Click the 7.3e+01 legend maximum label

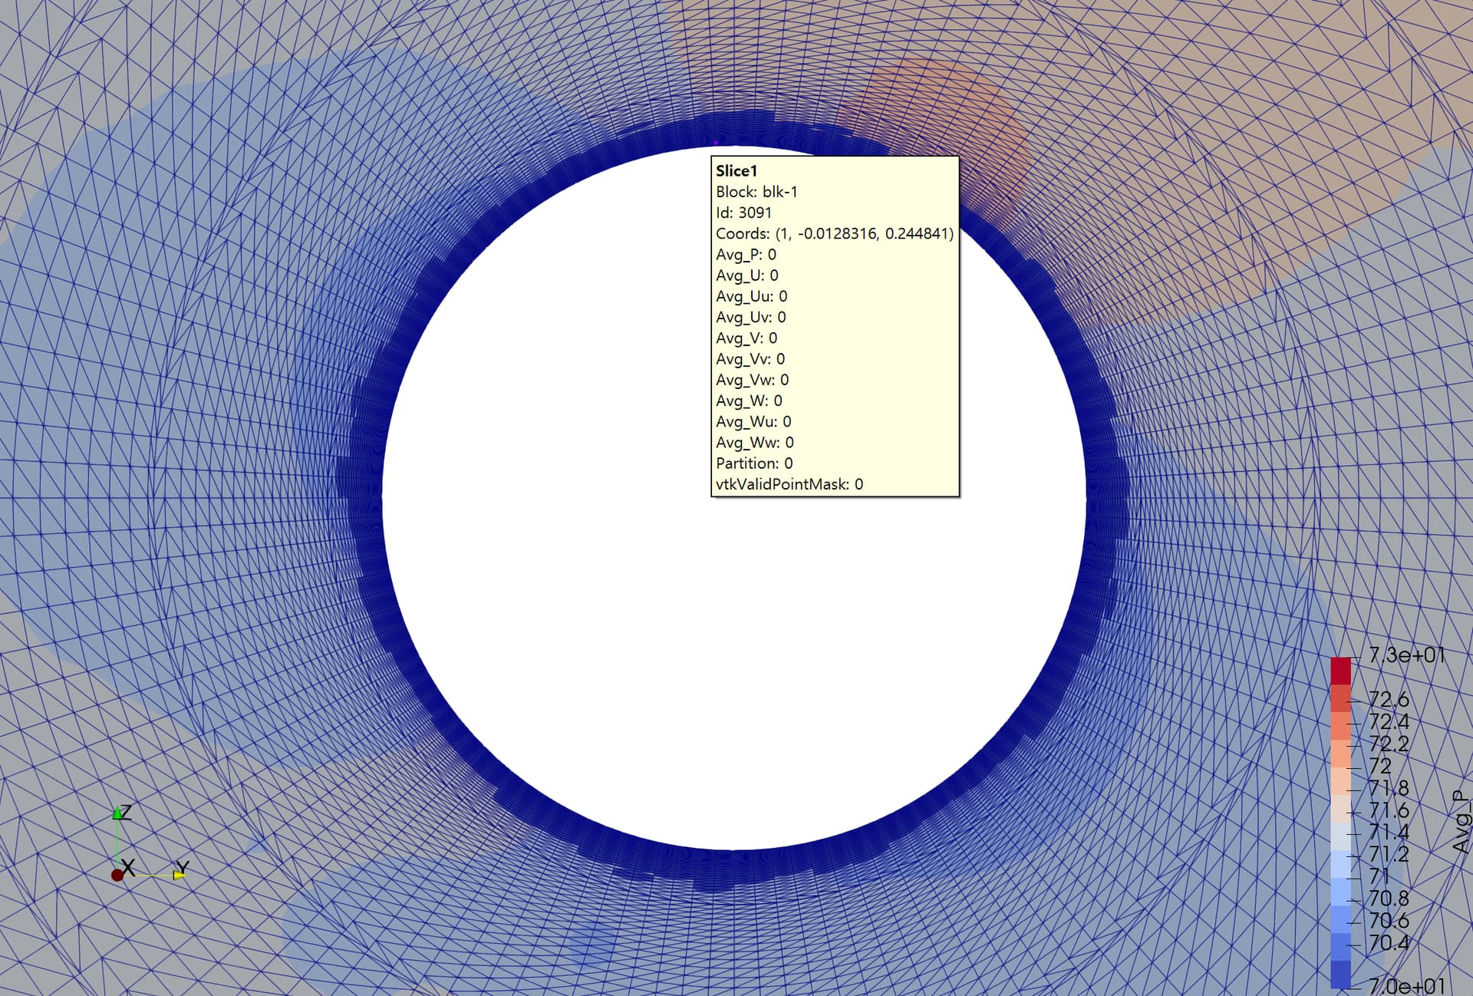(1406, 655)
